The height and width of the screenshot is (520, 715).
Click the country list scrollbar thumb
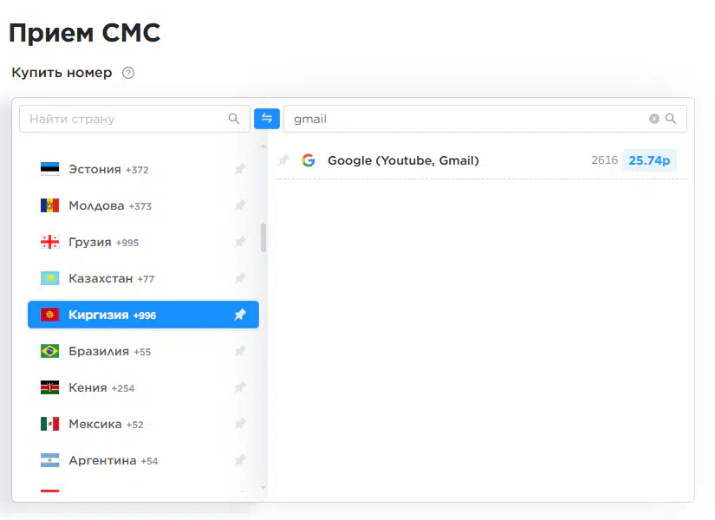click(x=263, y=237)
